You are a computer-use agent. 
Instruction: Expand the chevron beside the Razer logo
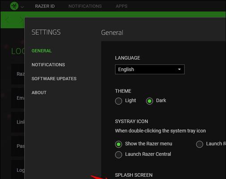[x=22, y=7]
